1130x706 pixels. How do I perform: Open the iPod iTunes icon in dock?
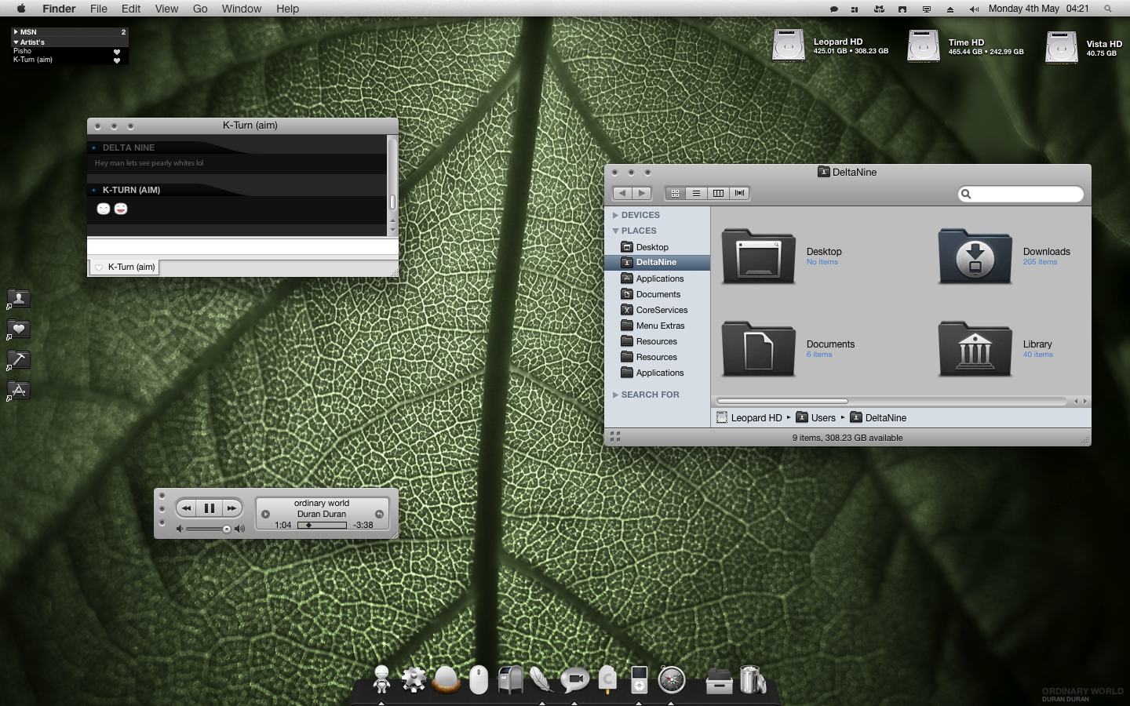pyautogui.click(x=640, y=679)
